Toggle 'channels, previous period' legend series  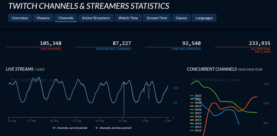tap(113, 128)
